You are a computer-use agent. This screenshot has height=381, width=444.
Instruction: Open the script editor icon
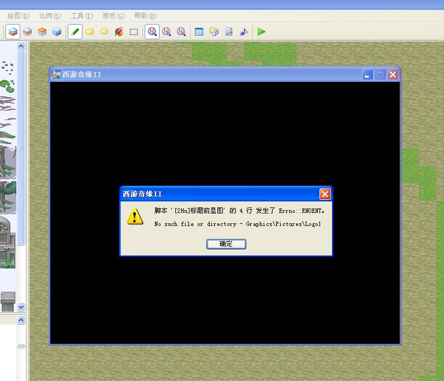click(x=229, y=32)
